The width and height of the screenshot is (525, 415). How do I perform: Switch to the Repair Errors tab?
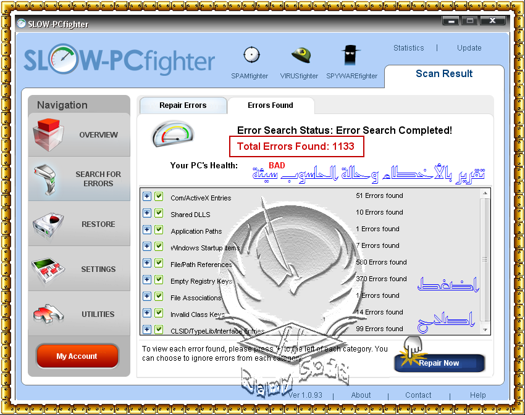click(x=183, y=105)
